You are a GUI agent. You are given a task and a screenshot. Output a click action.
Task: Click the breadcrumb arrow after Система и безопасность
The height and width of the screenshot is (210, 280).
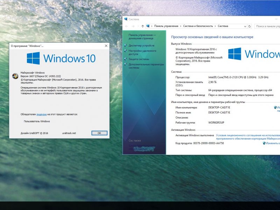[x=215, y=26]
